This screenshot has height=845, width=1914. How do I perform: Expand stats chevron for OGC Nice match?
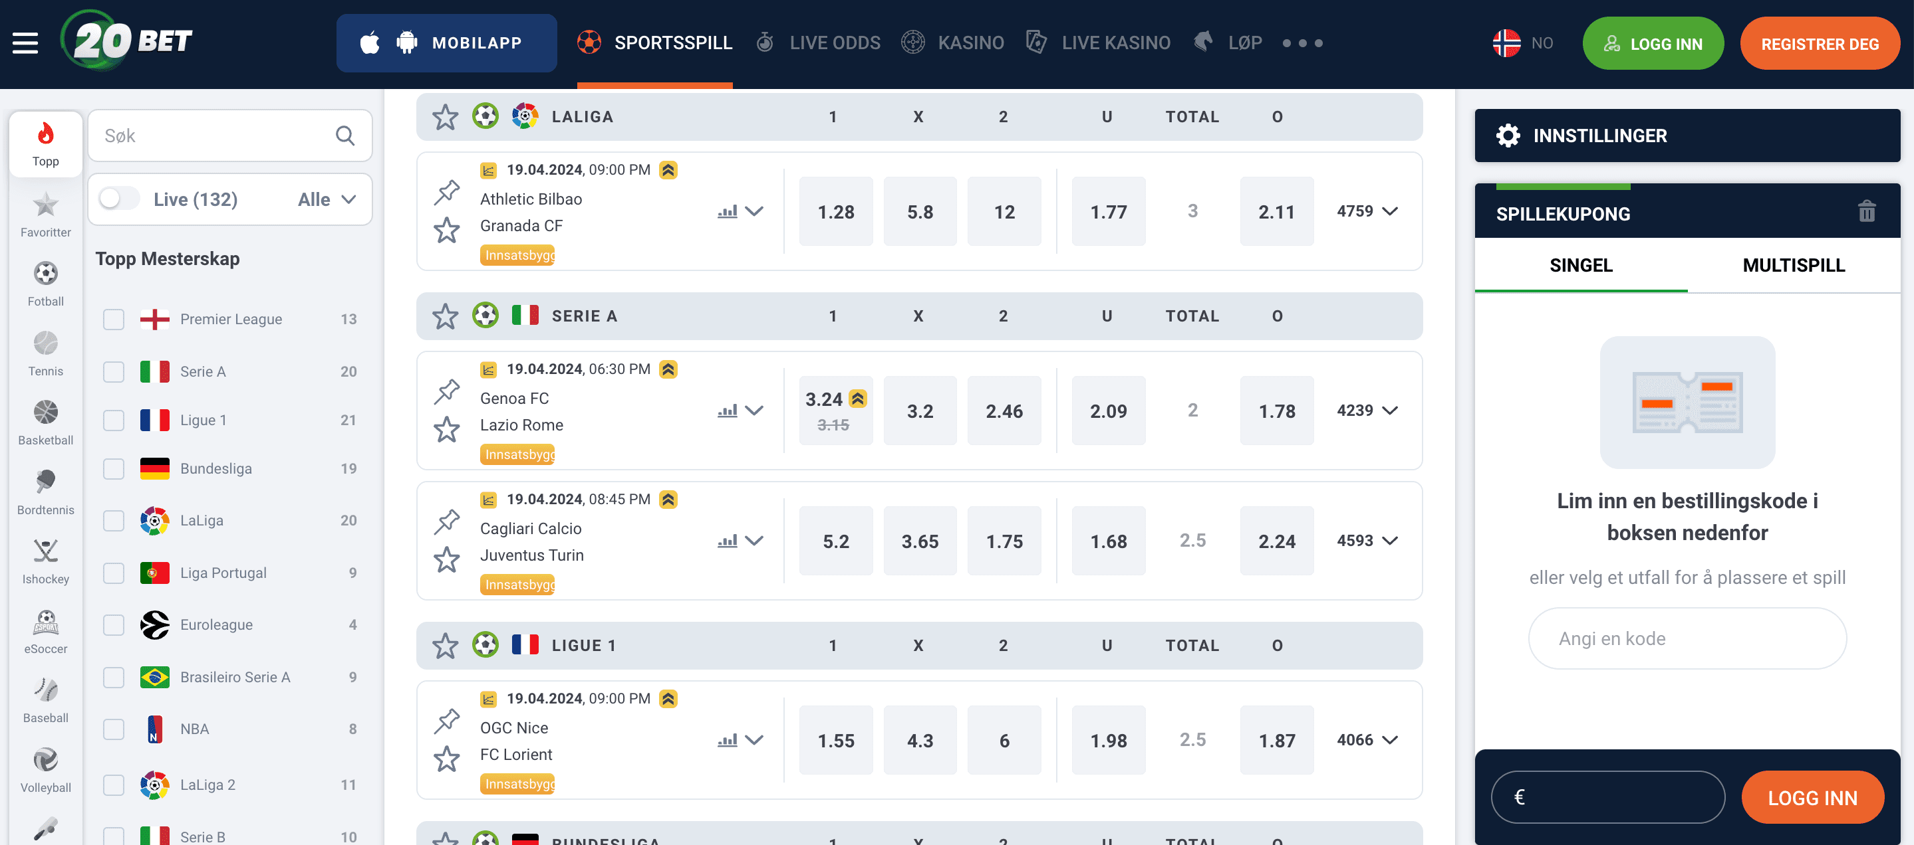(x=754, y=739)
